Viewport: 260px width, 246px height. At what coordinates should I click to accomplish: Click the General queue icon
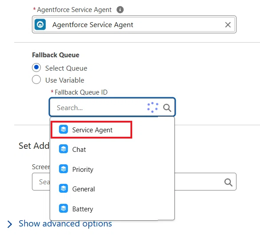(x=63, y=188)
